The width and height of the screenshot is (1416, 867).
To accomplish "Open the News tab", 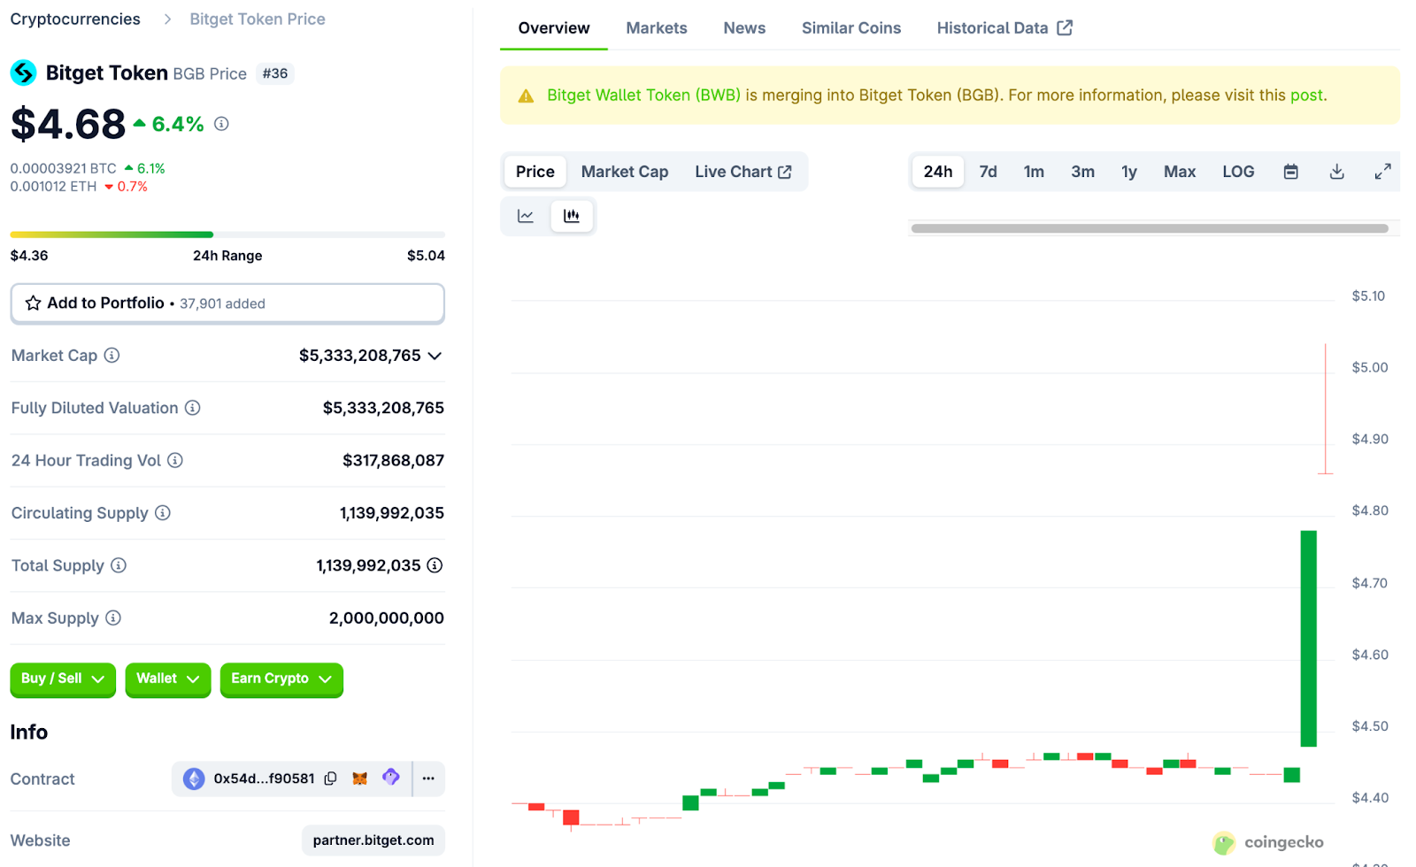I will (743, 27).
